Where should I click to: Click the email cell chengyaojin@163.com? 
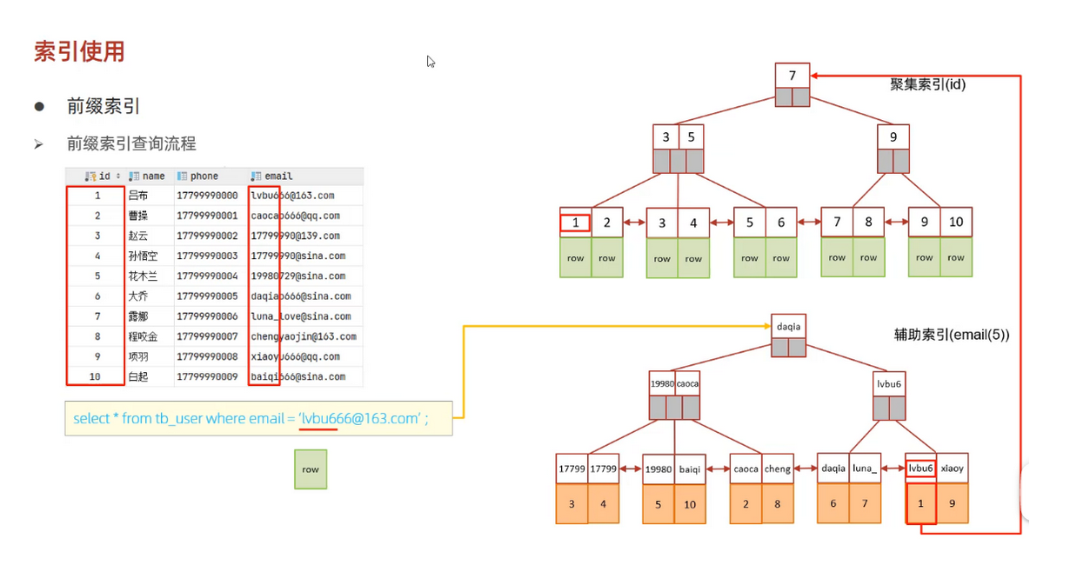pyautogui.click(x=303, y=336)
